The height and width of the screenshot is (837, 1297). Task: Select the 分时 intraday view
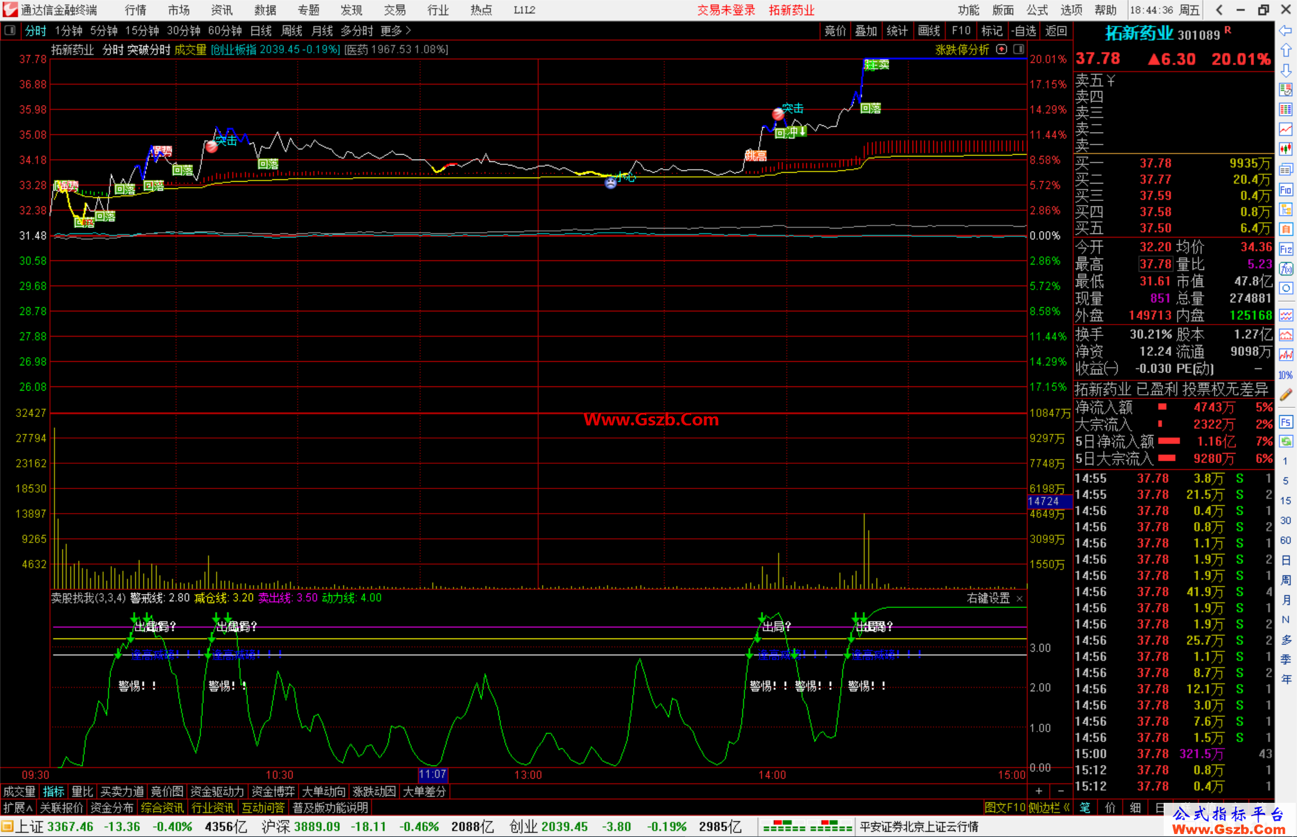[35, 31]
